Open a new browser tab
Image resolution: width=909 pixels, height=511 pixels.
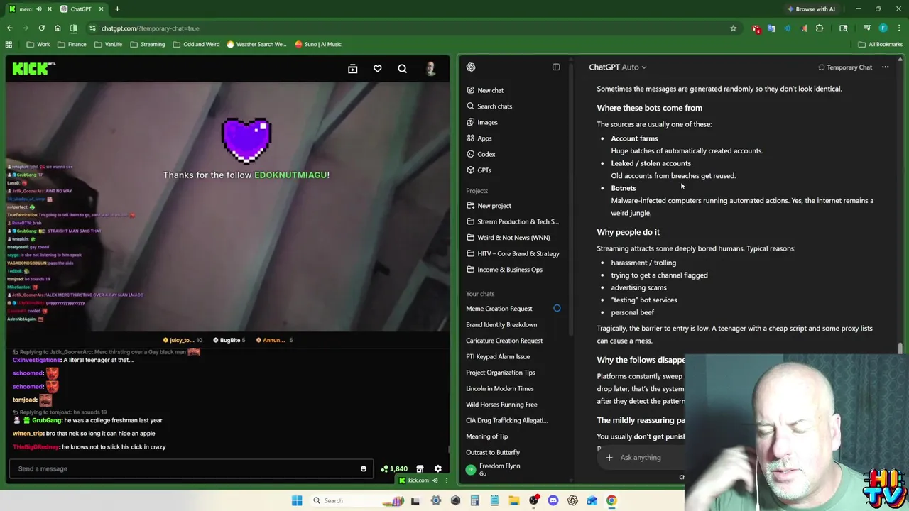click(117, 9)
